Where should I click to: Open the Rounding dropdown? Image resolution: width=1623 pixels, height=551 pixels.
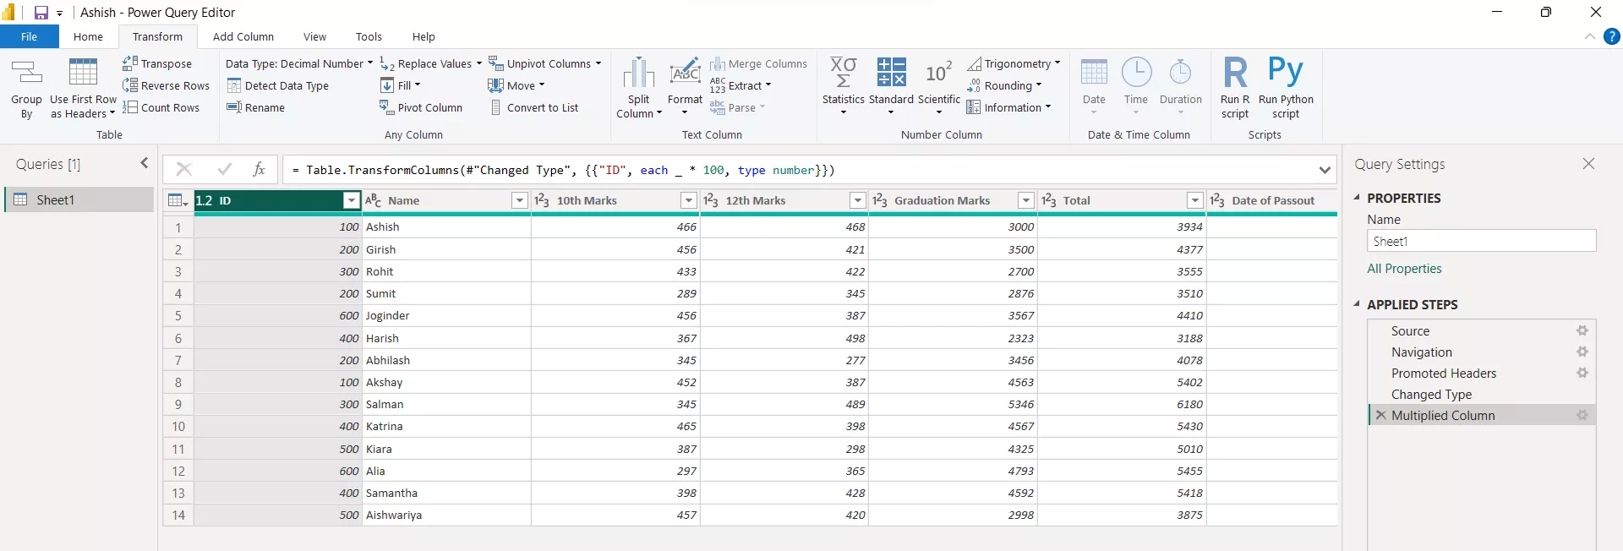tap(1004, 85)
